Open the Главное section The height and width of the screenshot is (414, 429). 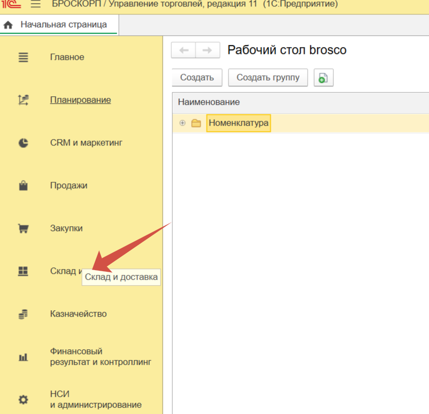(x=67, y=57)
